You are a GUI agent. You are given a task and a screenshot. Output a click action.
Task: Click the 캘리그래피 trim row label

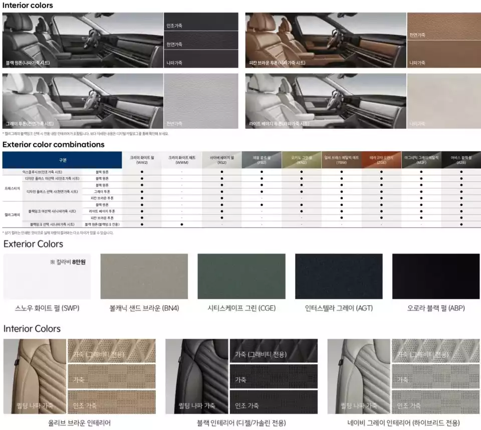[x=12, y=214]
